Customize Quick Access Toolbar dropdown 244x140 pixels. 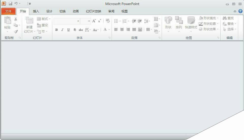30,4
